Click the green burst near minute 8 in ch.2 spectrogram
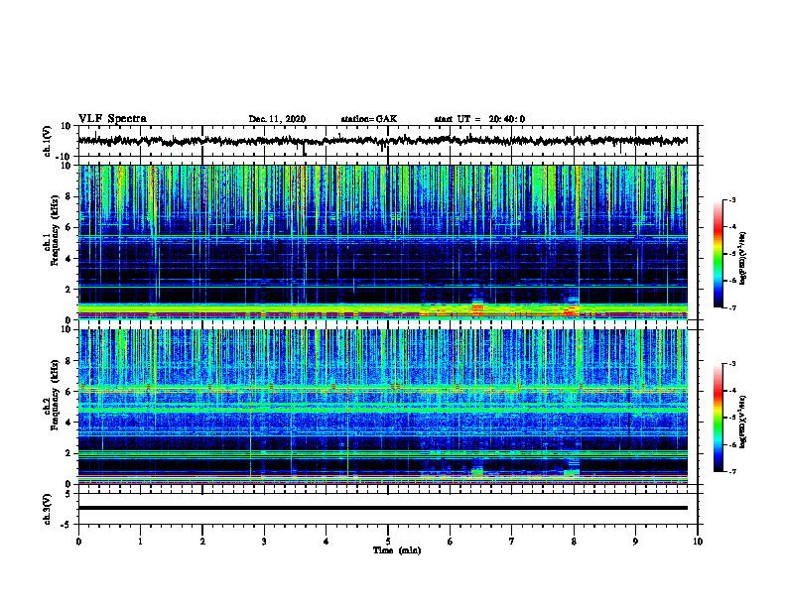Screen dimensions: 786x607 571,471
